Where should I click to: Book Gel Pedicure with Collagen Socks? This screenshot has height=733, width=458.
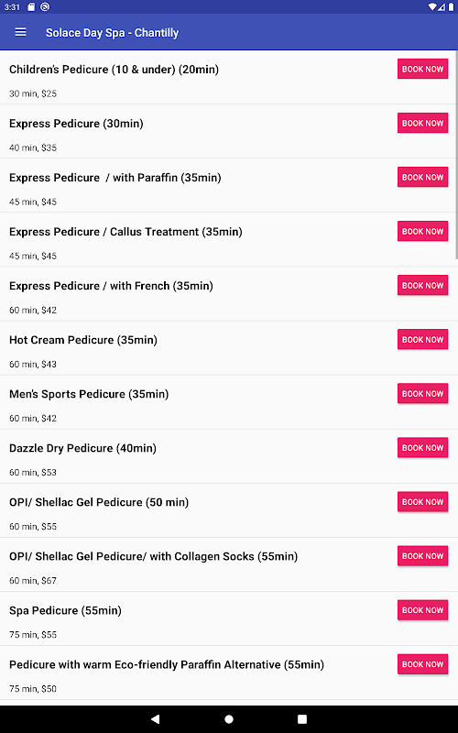click(x=422, y=556)
